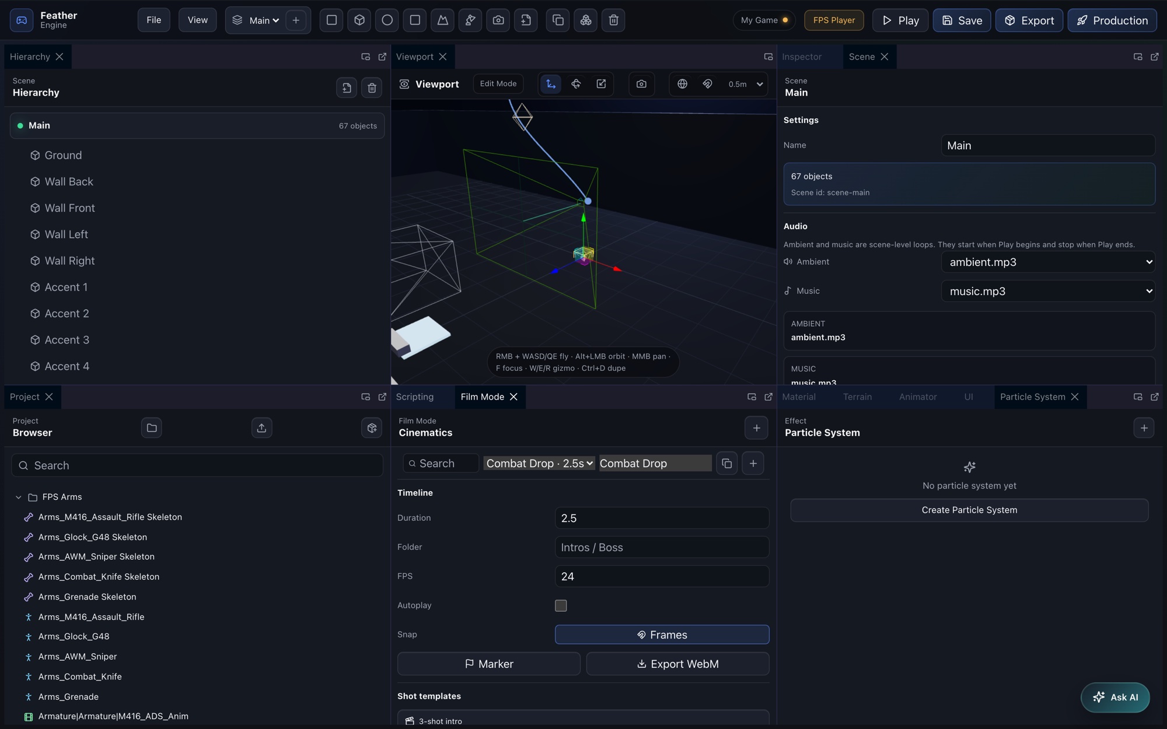
Task: Open the 0.5m snap distance dropdown
Action: point(746,84)
